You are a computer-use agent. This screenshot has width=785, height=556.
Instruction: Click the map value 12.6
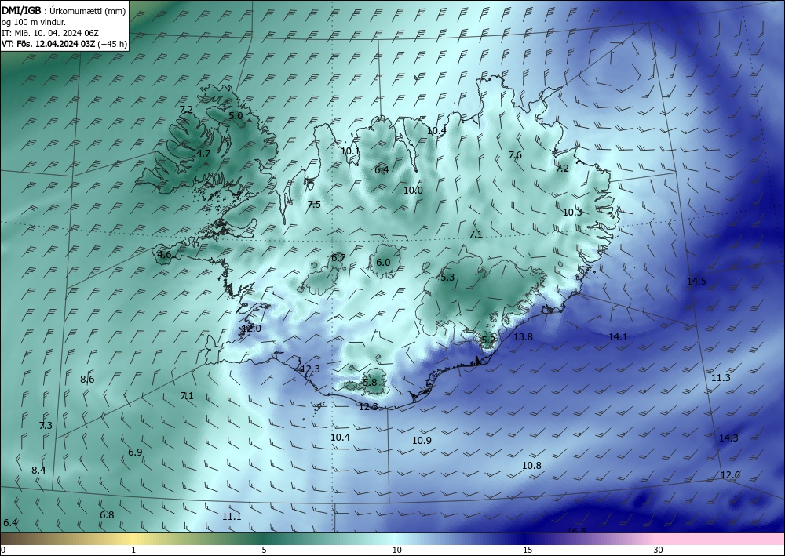(730, 474)
